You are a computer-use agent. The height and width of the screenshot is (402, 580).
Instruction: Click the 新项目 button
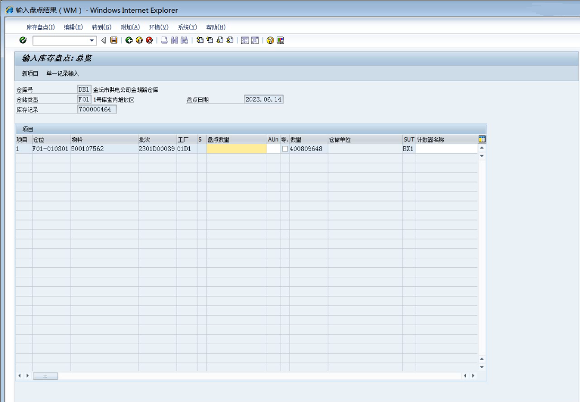(30, 73)
